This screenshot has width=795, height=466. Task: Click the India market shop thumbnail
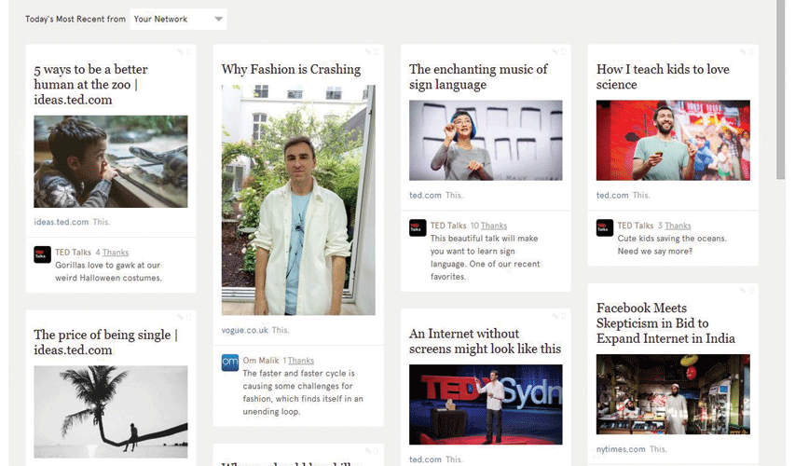pos(673,394)
